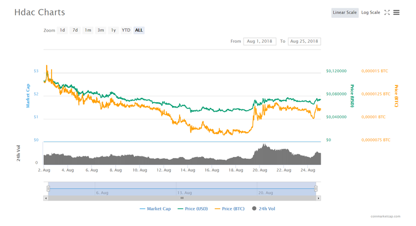Viewport: 416px width, 226px height.
Task: Set zoom to 7d
Action: [75, 30]
